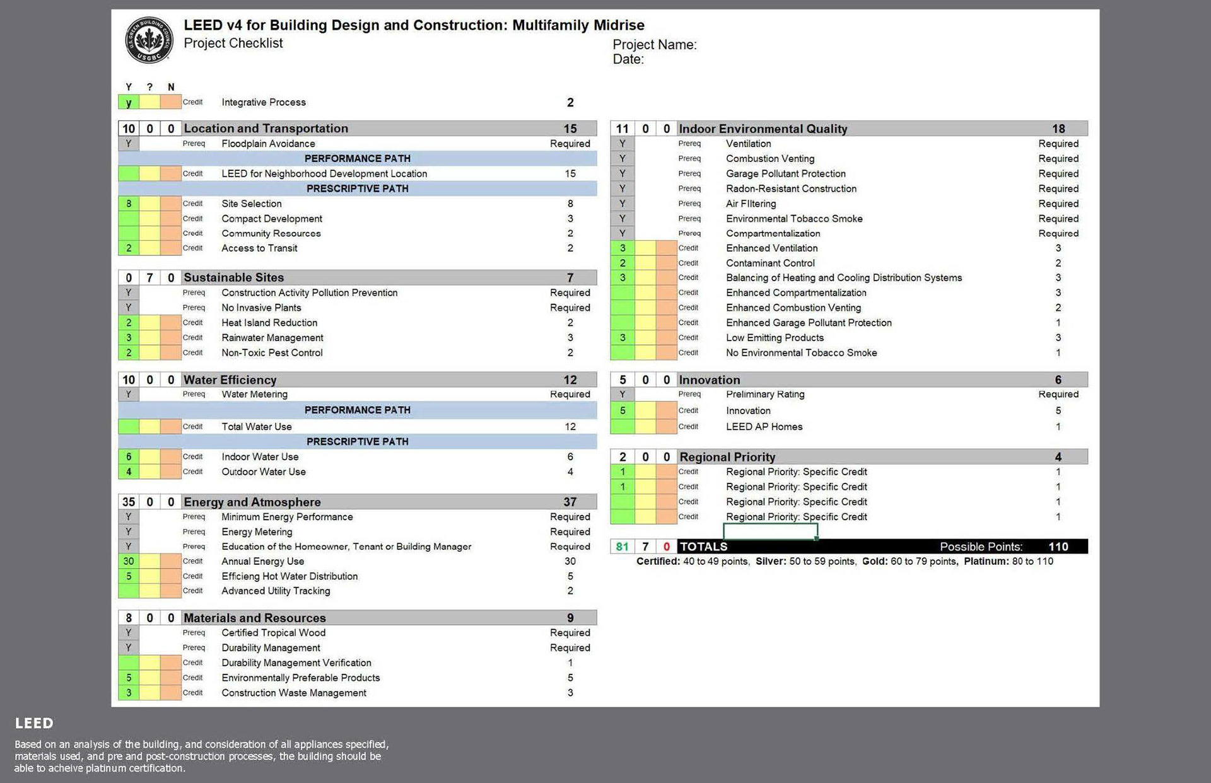Click the 'Platinum:' certification level text
The width and height of the screenshot is (1211, 783).
point(986,561)
